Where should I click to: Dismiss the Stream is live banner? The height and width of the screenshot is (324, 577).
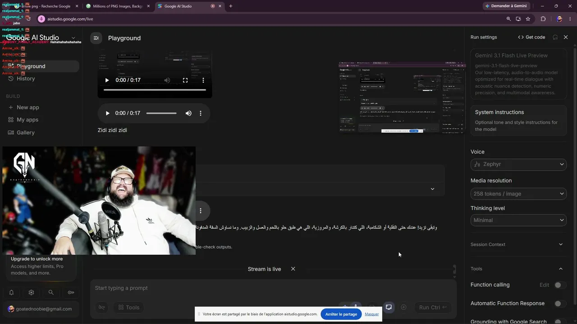(x=293, y=269)
